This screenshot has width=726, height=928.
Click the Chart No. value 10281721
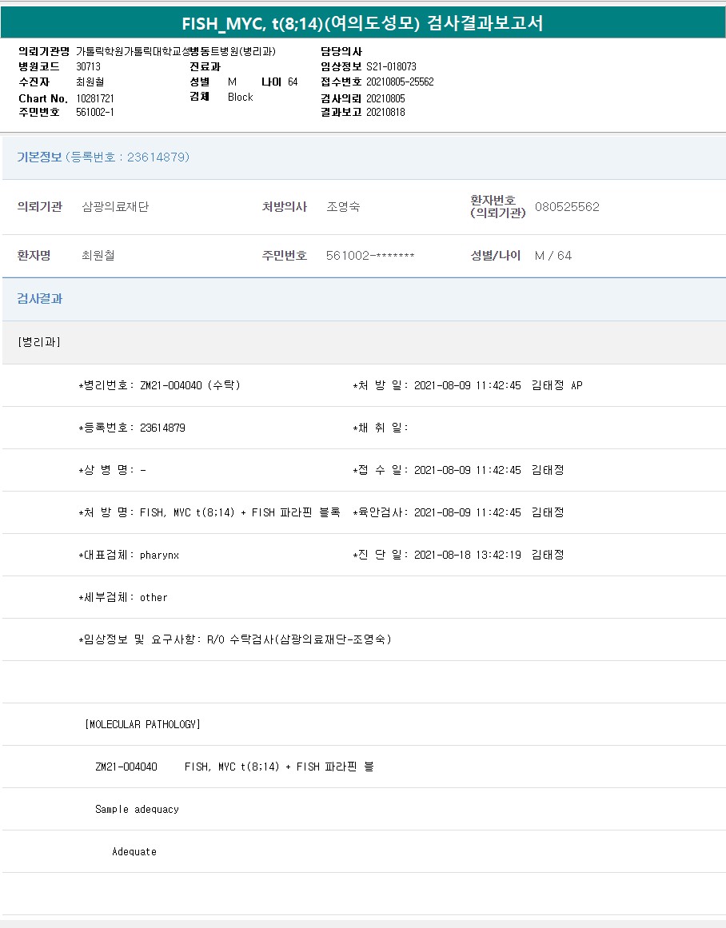pos(95,98)
